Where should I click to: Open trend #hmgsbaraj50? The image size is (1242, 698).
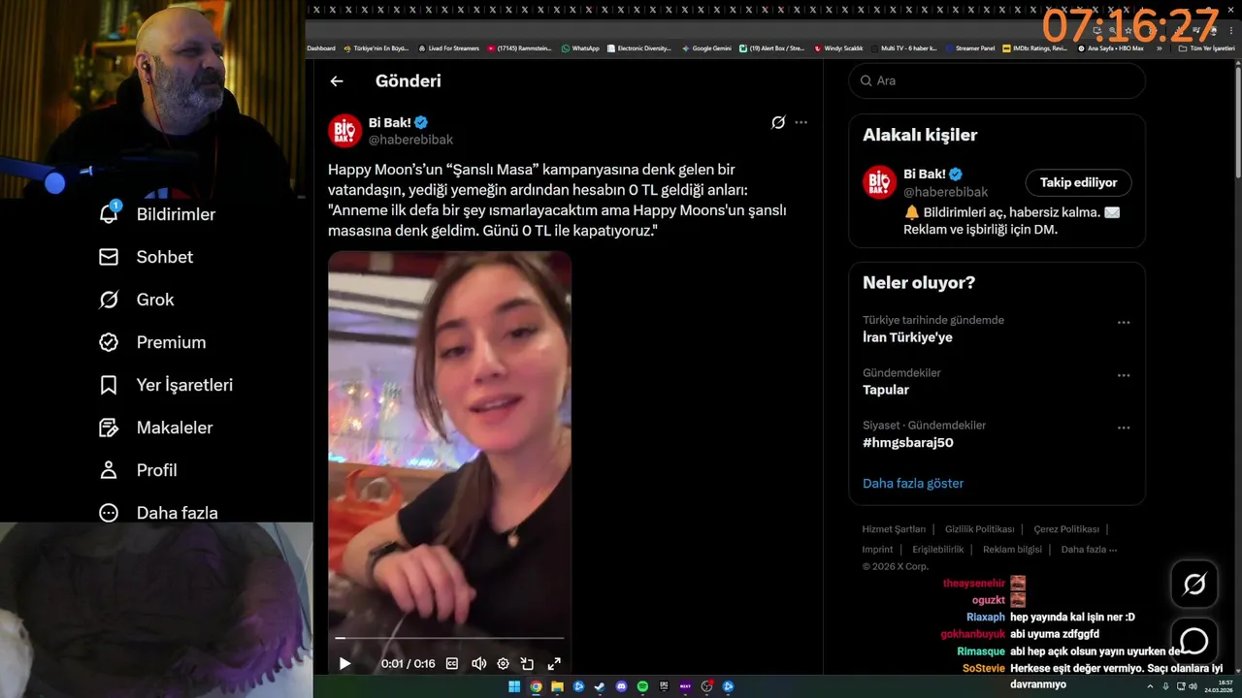pos(908,442)
